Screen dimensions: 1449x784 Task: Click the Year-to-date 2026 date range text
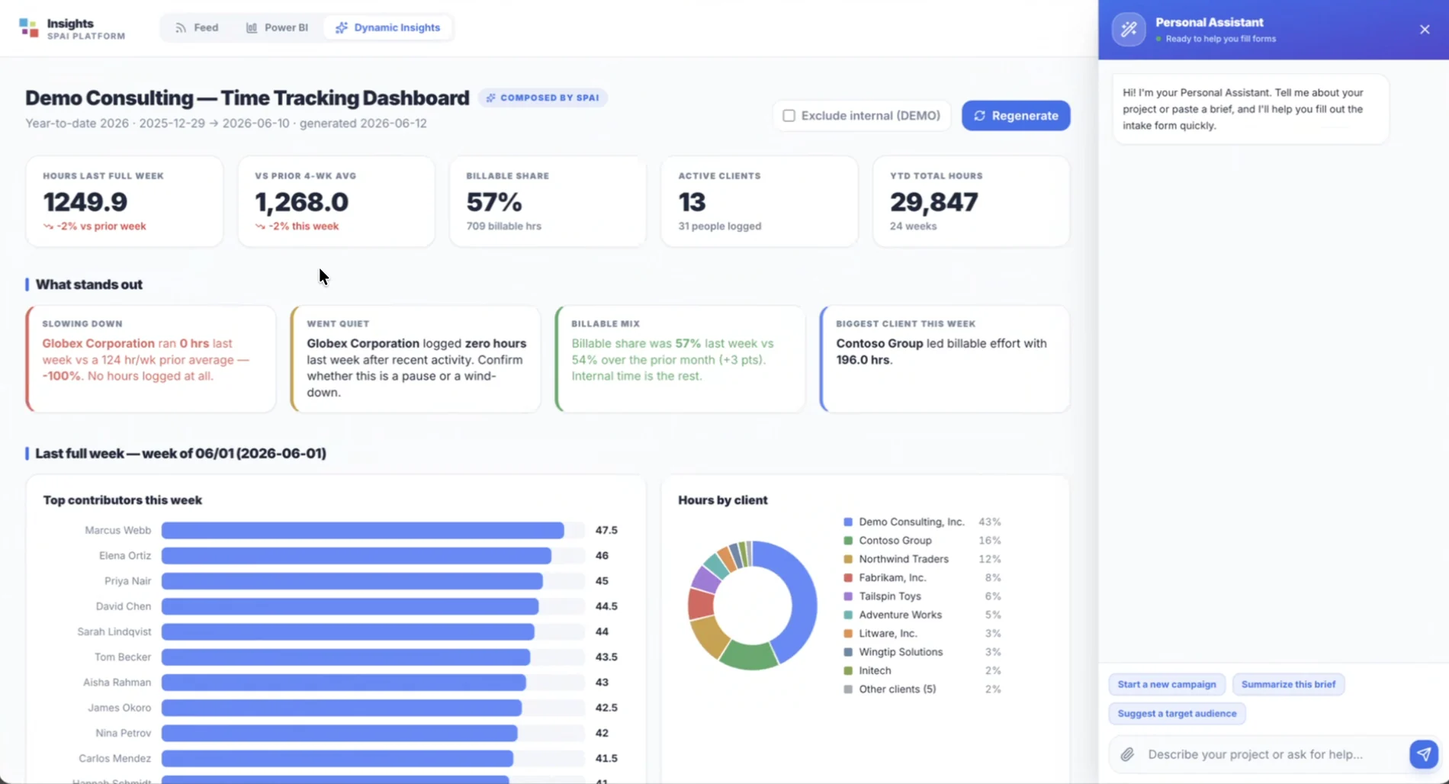click(226, 124)
